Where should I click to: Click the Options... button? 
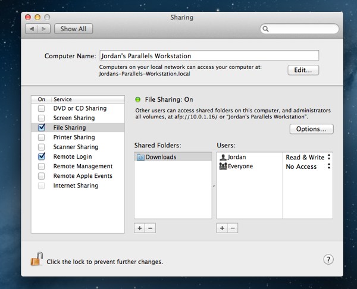[x=311, y=129]
